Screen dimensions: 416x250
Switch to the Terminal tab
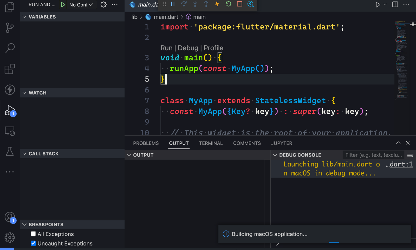click(211, 143)
